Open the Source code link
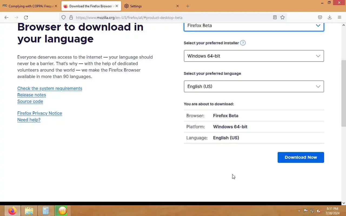Image resolution: width=346 pixels, height=216 pixels. click(x=30, y=101)
